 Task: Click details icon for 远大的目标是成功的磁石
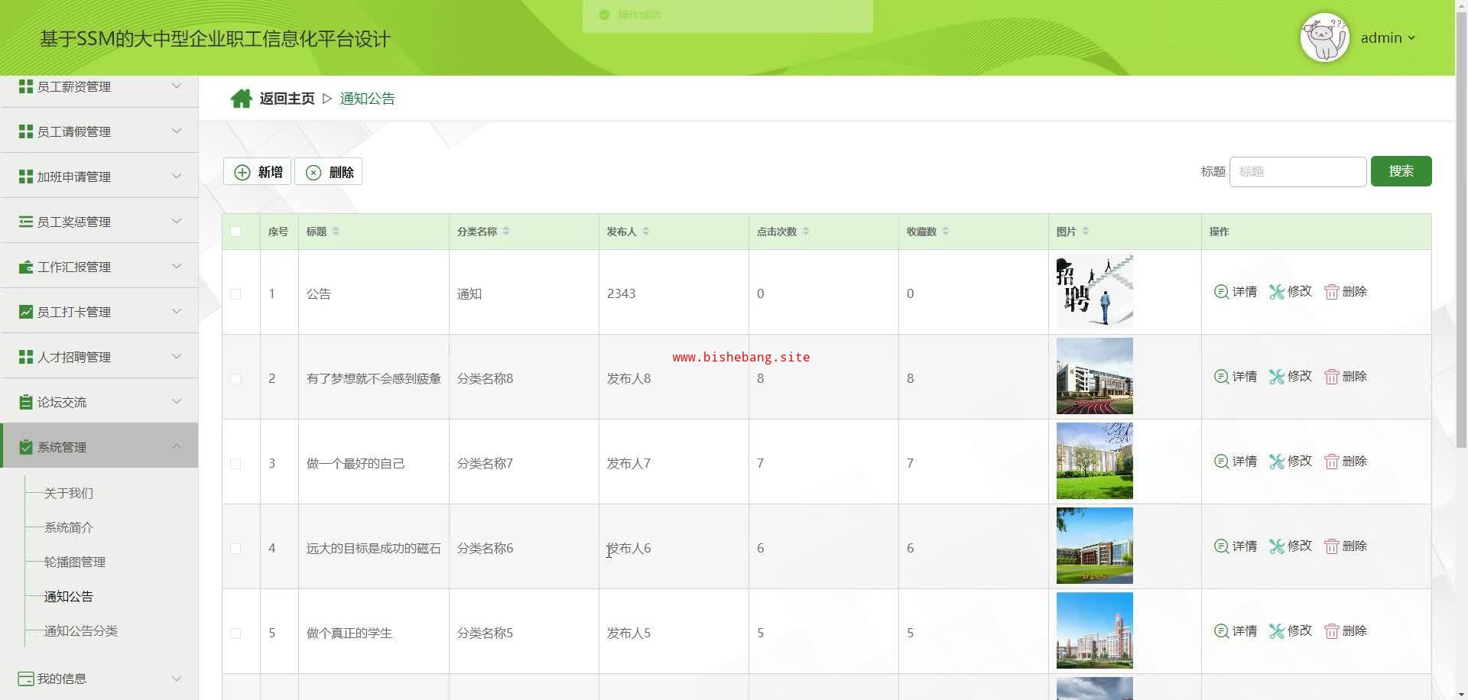[1221, 546]
